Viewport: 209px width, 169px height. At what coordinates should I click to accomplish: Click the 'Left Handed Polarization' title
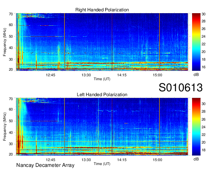102,95
